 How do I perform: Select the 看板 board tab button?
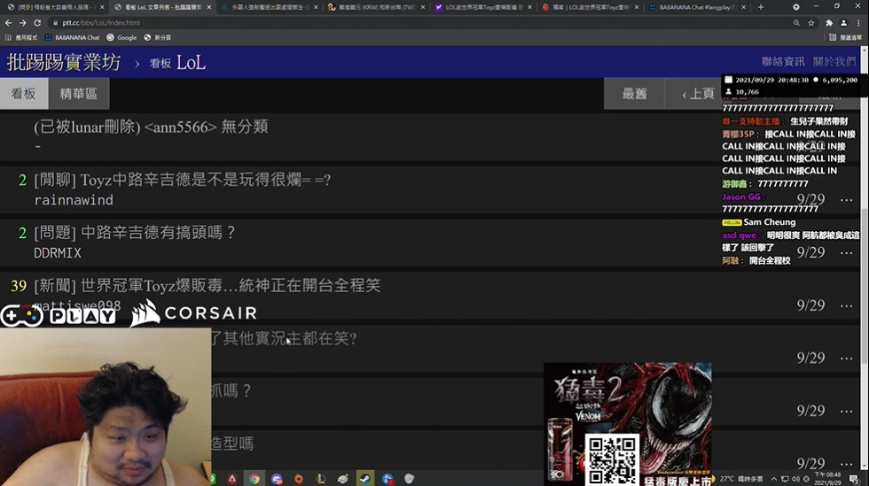(24, 94)
